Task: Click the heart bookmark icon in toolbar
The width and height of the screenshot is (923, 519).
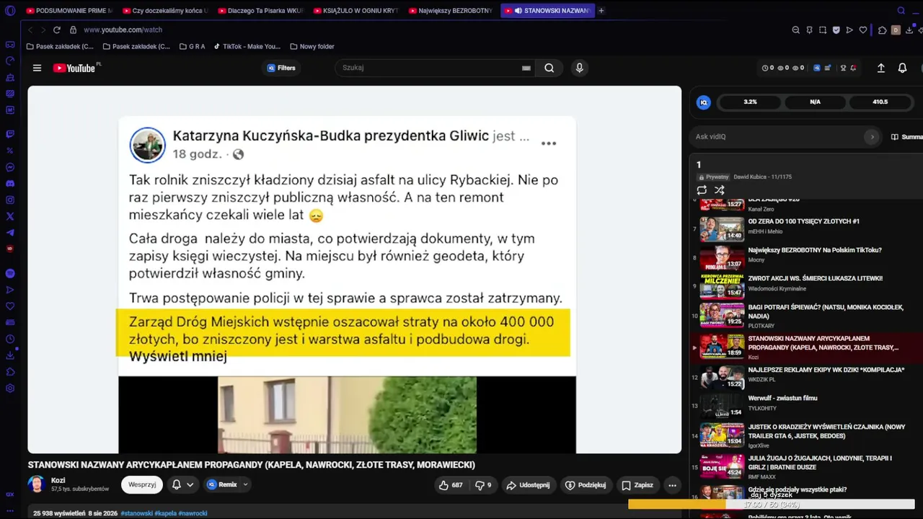Action: [x=863, y=30]
